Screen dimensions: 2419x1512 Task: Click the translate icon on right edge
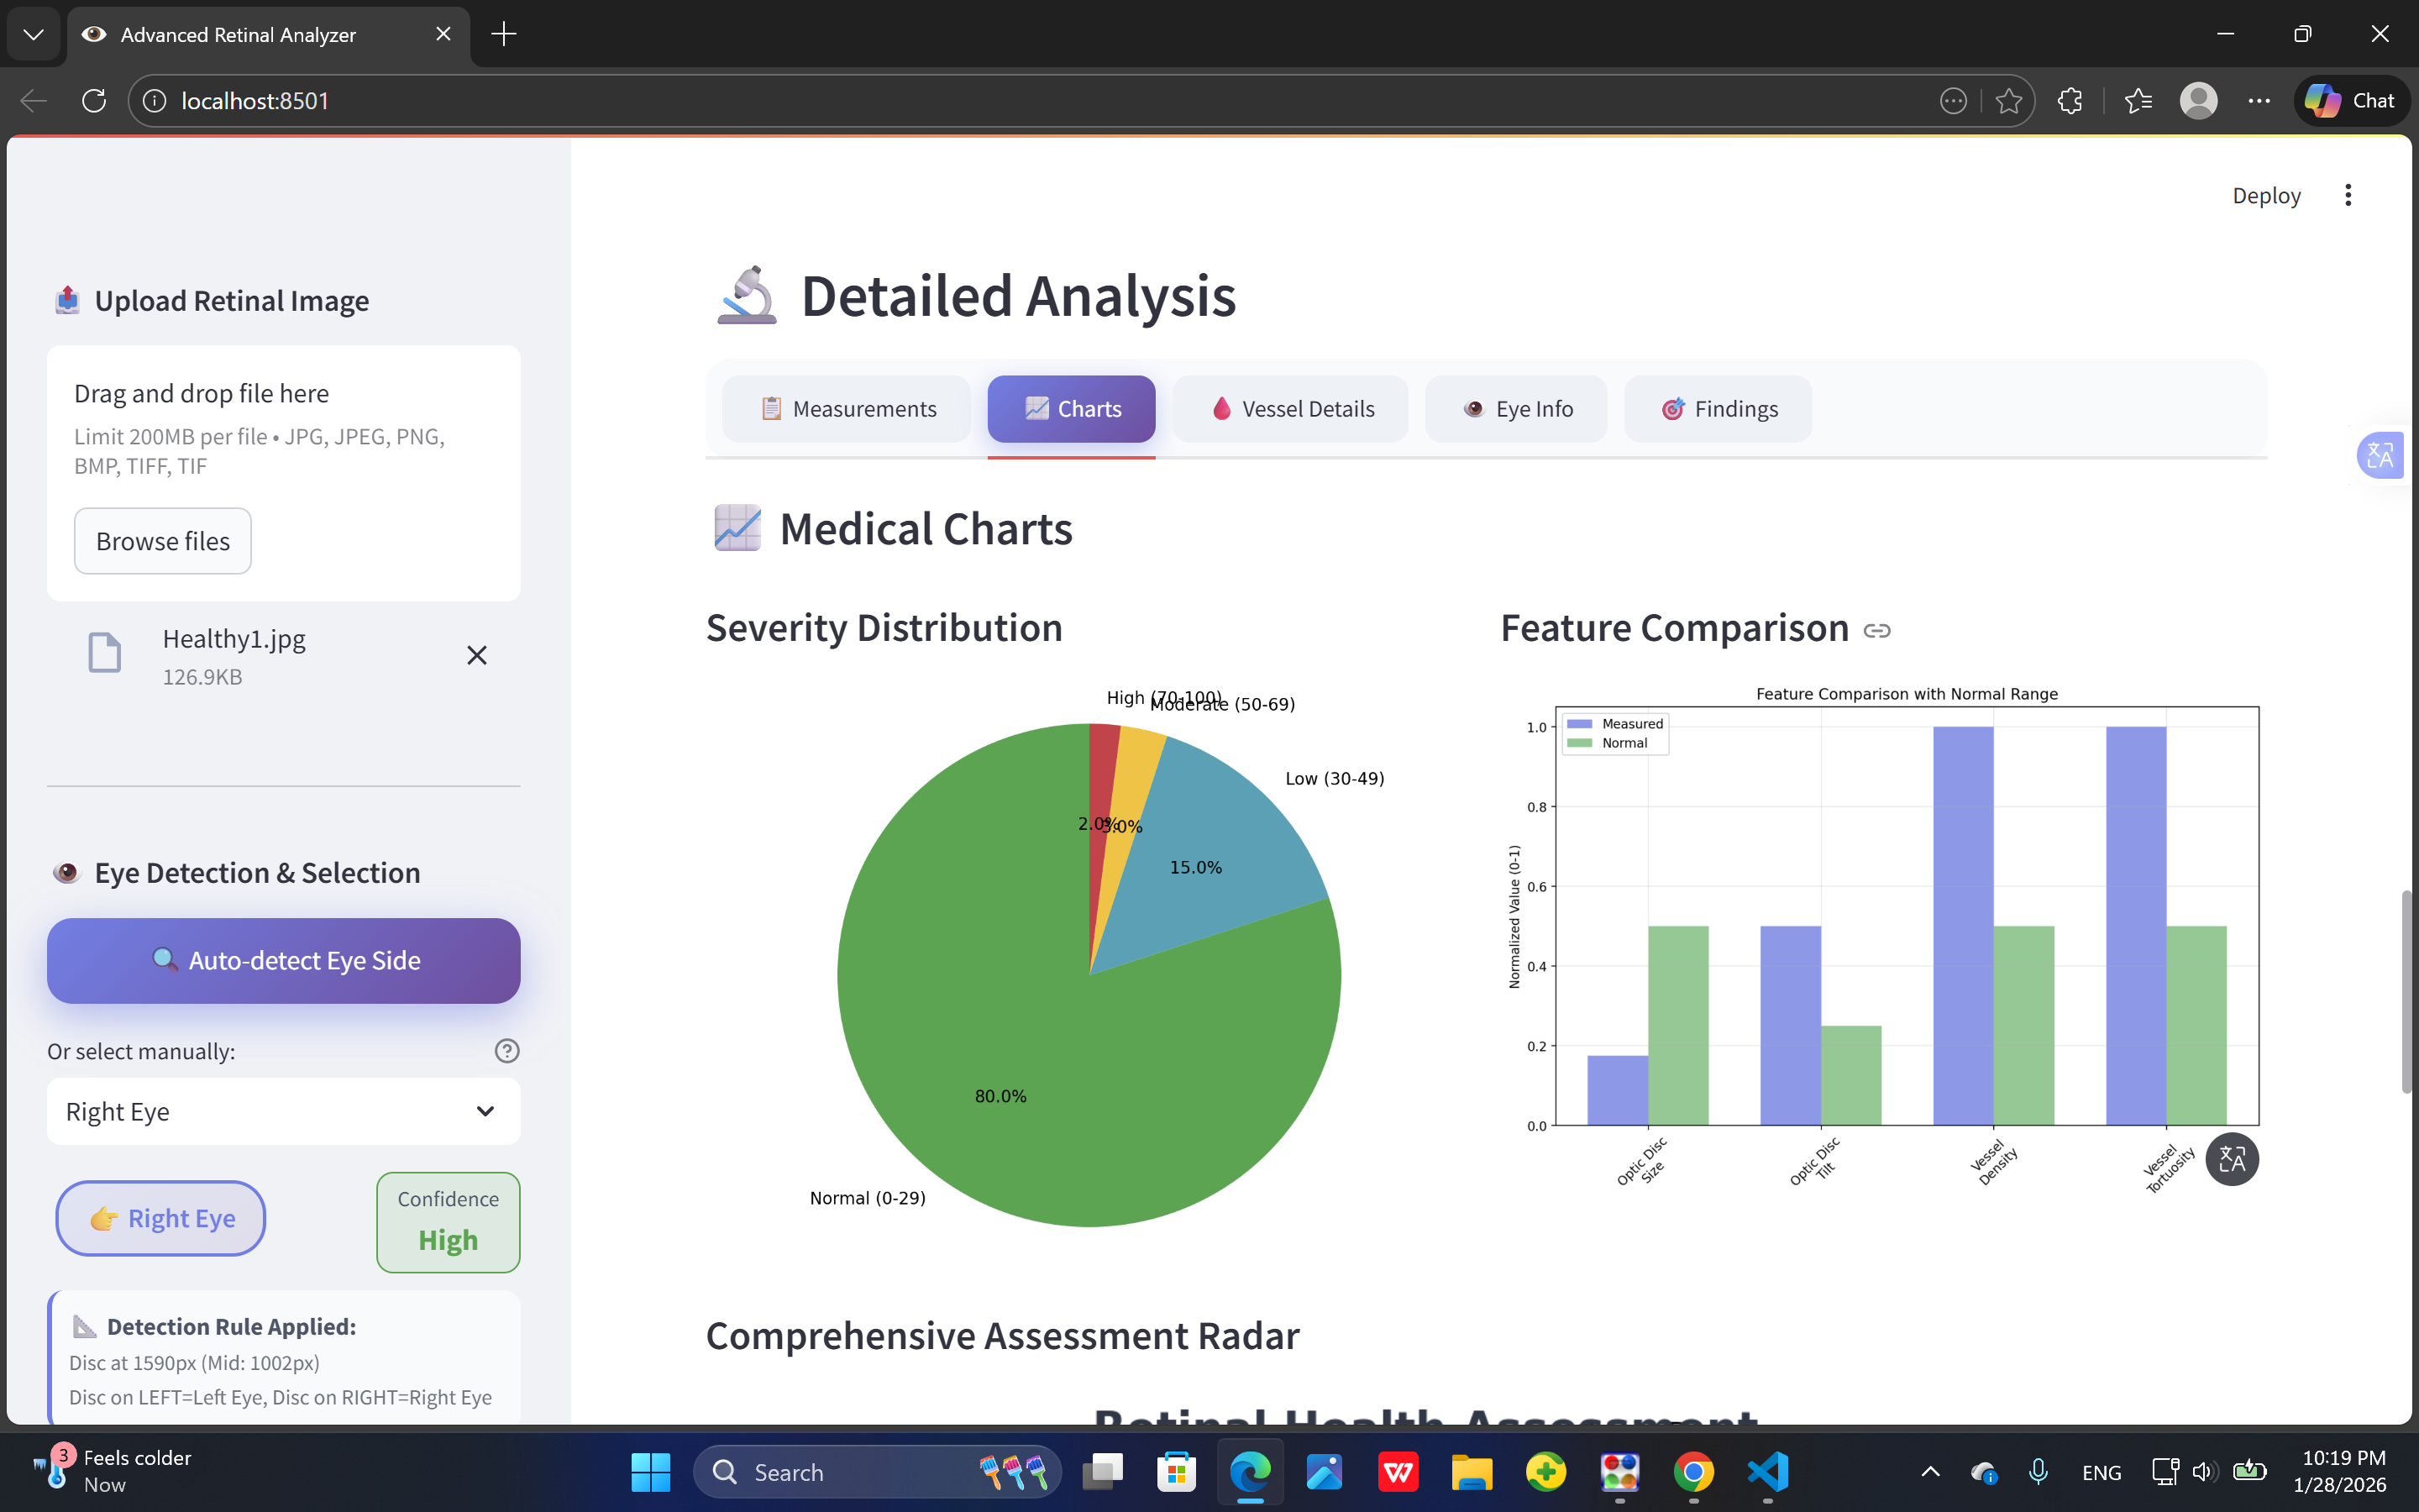(x=2380, y=456)
